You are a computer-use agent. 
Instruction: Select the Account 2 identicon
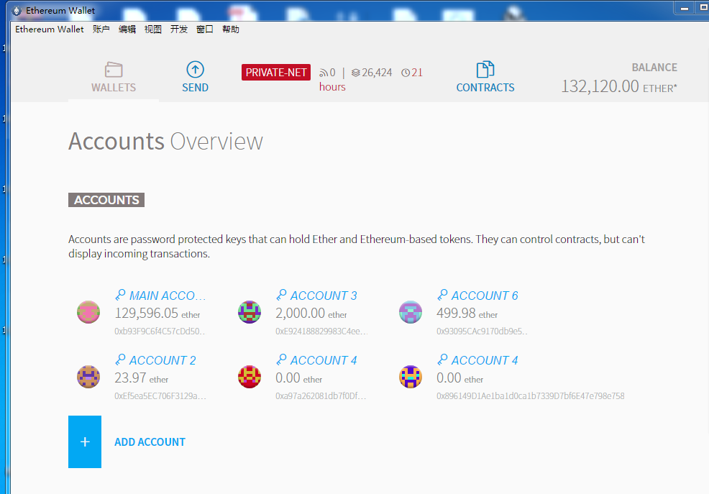[88, 377]
